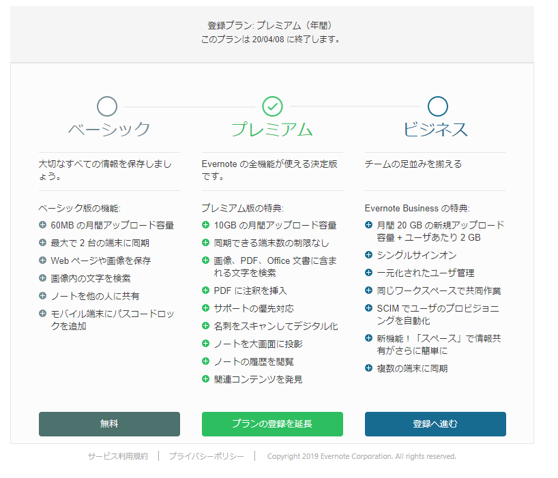Image resolution: width=558 pixels, height=478 pixels.
Task: Click プランの登録を延長 button
Action: (x=272, y=424)
